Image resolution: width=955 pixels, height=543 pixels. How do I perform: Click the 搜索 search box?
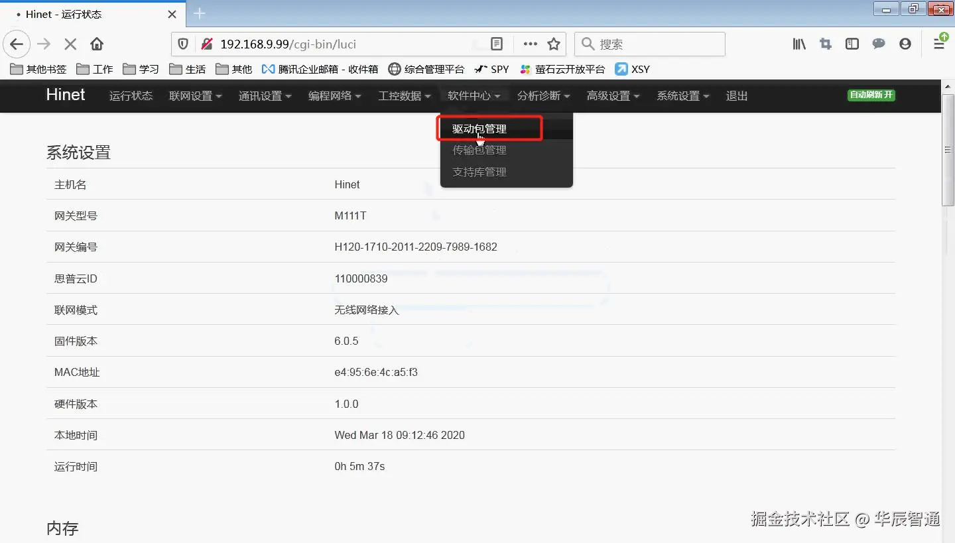649,44
